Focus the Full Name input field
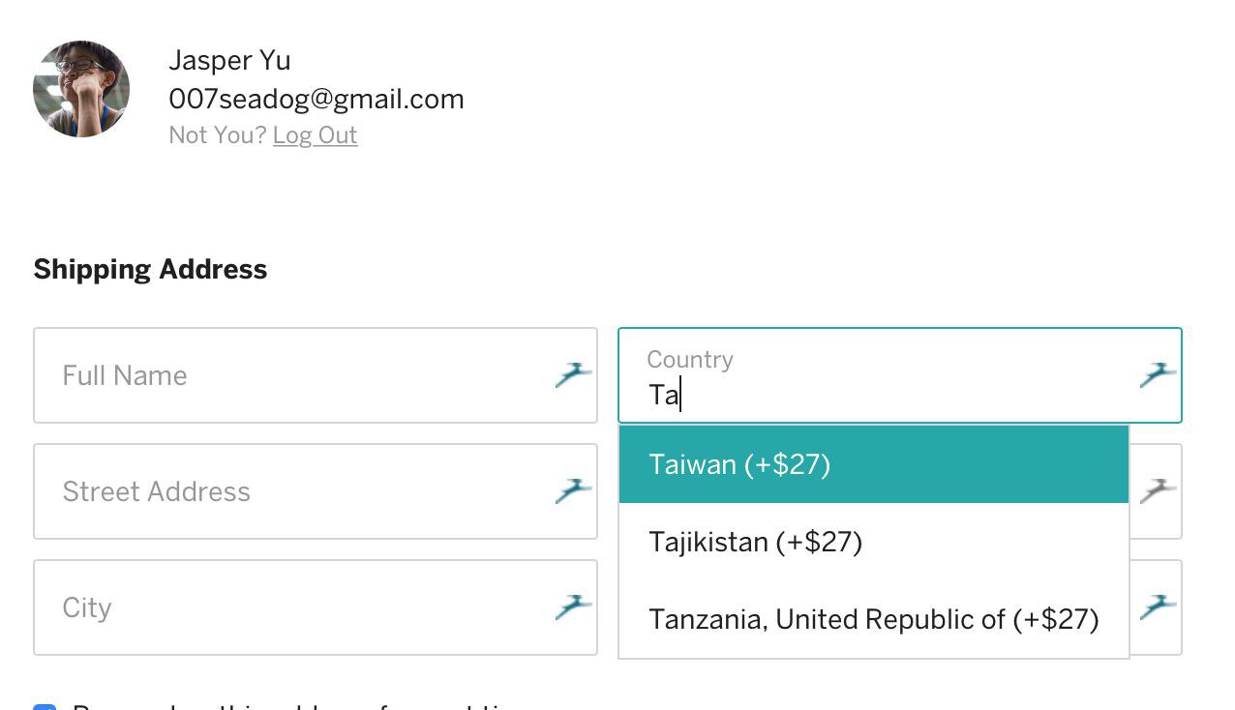The height and width of the screenshot is (710, 1235). pos(290,375)
